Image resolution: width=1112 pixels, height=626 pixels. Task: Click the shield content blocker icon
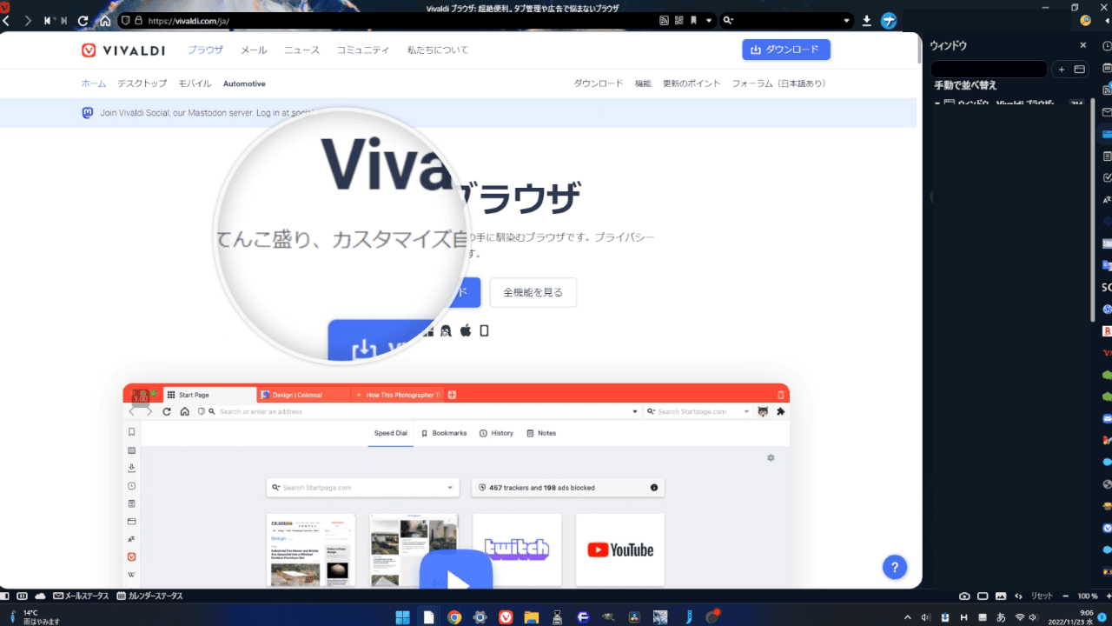[x=125, y=20]
